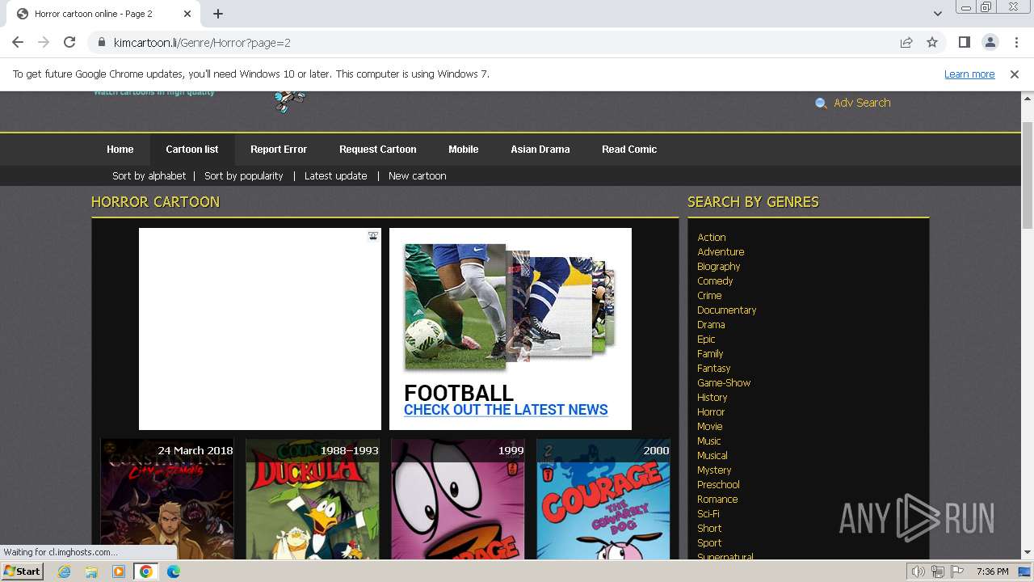Select the Music genre
1034x582 pixels.
(x=709, y=441)
